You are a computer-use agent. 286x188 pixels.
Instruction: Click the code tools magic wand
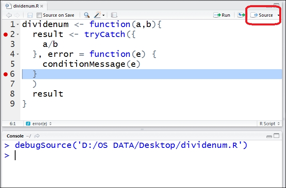97,15
